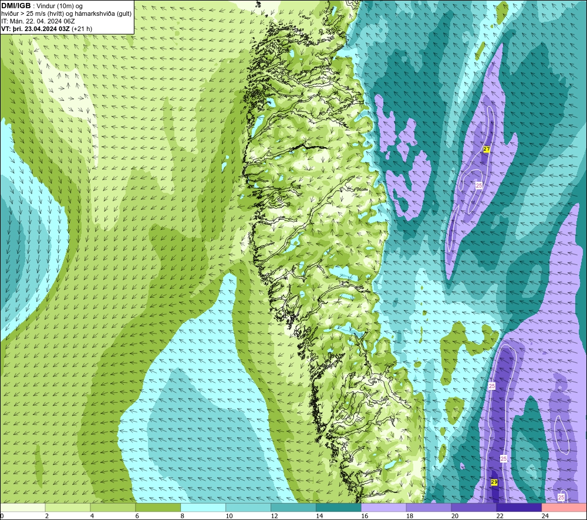This screenshot has height=520, width=587.
Task: Click the scale tick label 14
Action: [x=319, y=516]
